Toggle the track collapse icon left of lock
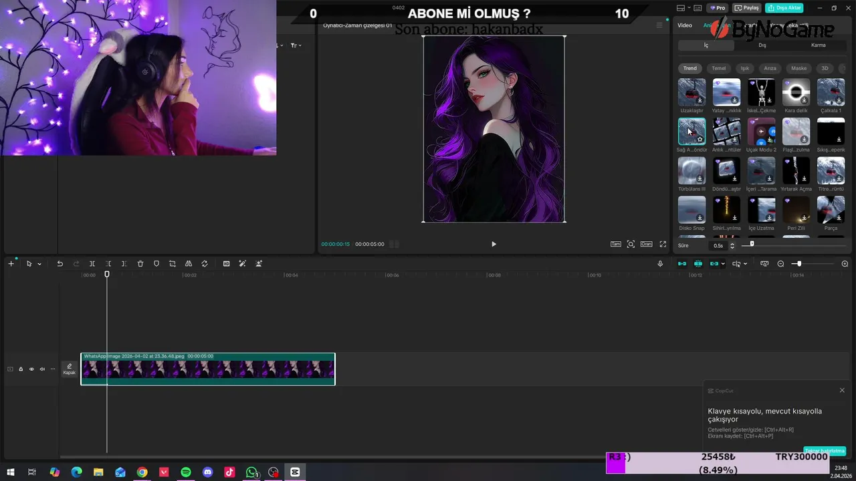856x481 pixels. click(x=10, y=369)
